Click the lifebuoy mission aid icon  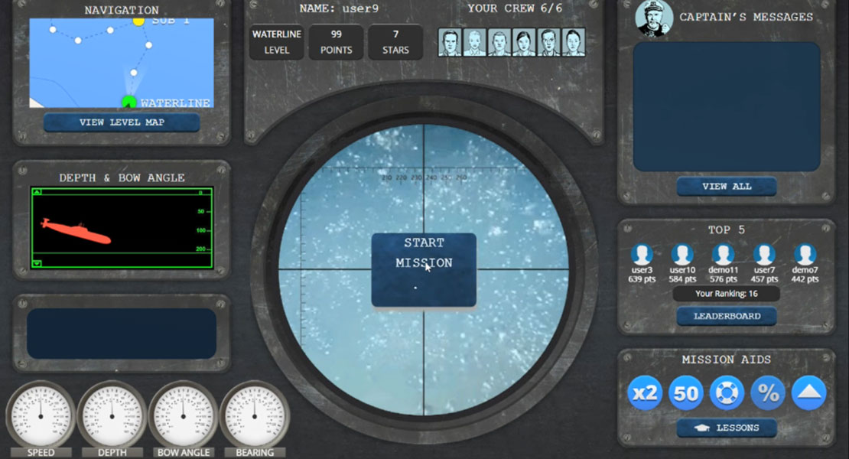[726, 392]
